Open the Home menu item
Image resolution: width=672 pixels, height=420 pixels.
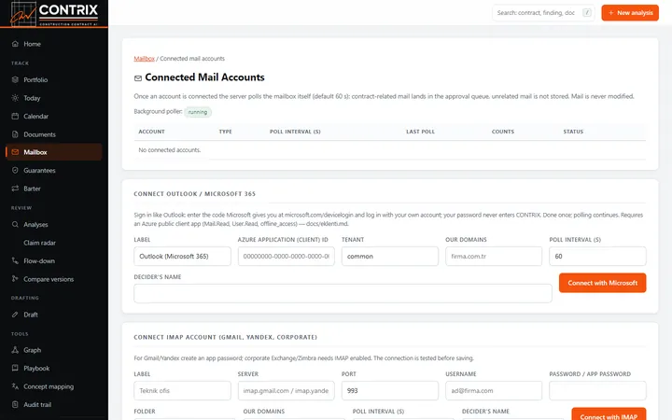[x=54, y=44]
